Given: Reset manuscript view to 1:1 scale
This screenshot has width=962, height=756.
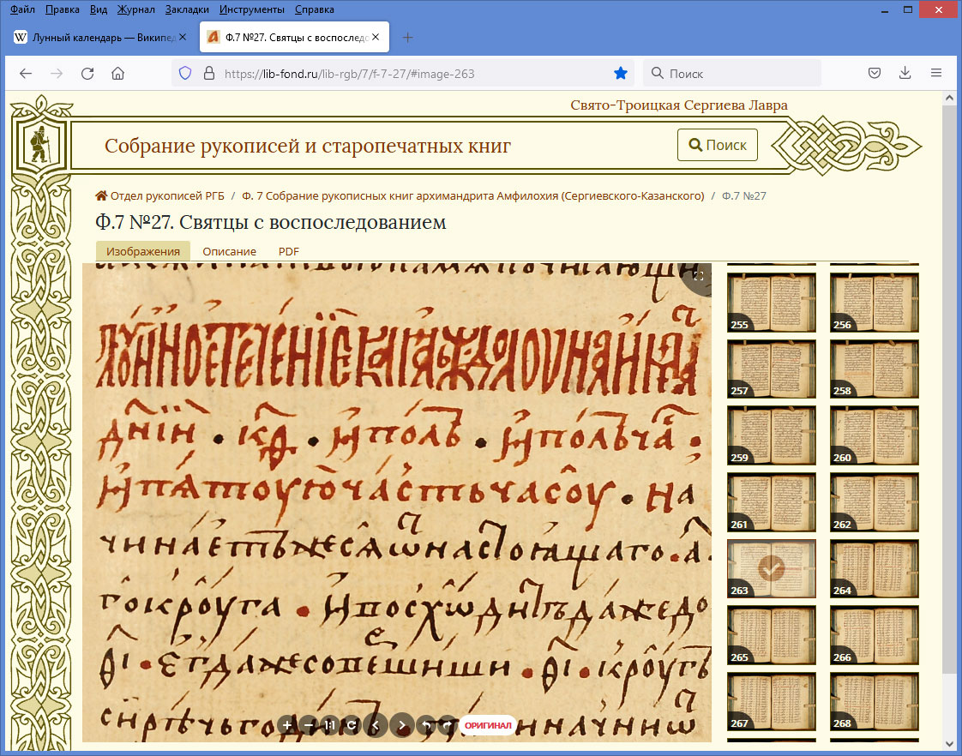Looking at the screenshot, I should coord(330,725).
